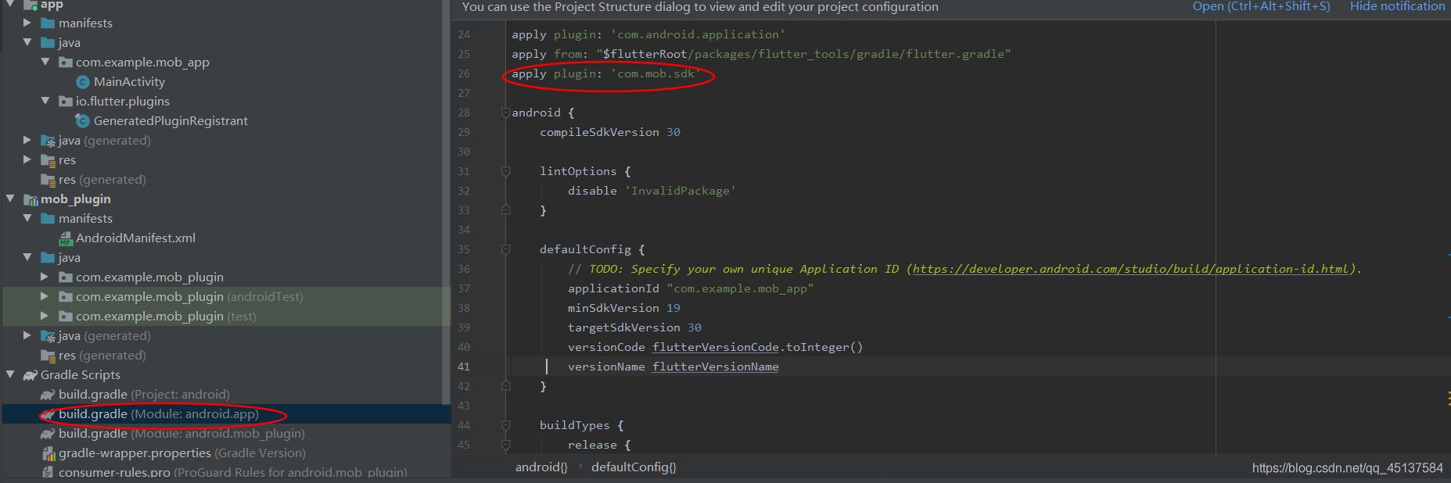The height and width of the screenshot is (483, 1451).
Task: Click the io.flutter.plugins package icon
Action: (x=66, y=102)
